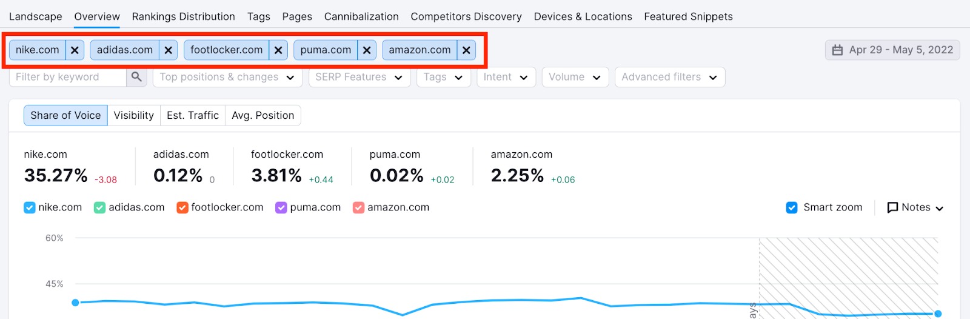Click the -3.08 change for nike.com
This screenshot has width=970, height=319.
[105, 180]
